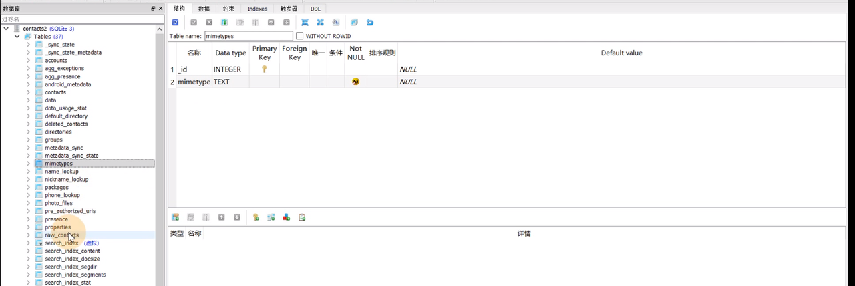Screen dimensions: 855x286
Task: Add table check constraint
Action: [301, 217]
